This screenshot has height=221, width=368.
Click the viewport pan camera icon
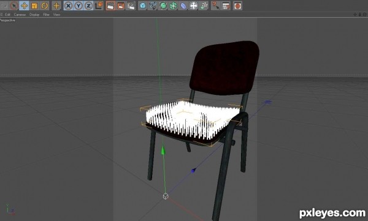[x=355, y=15]
